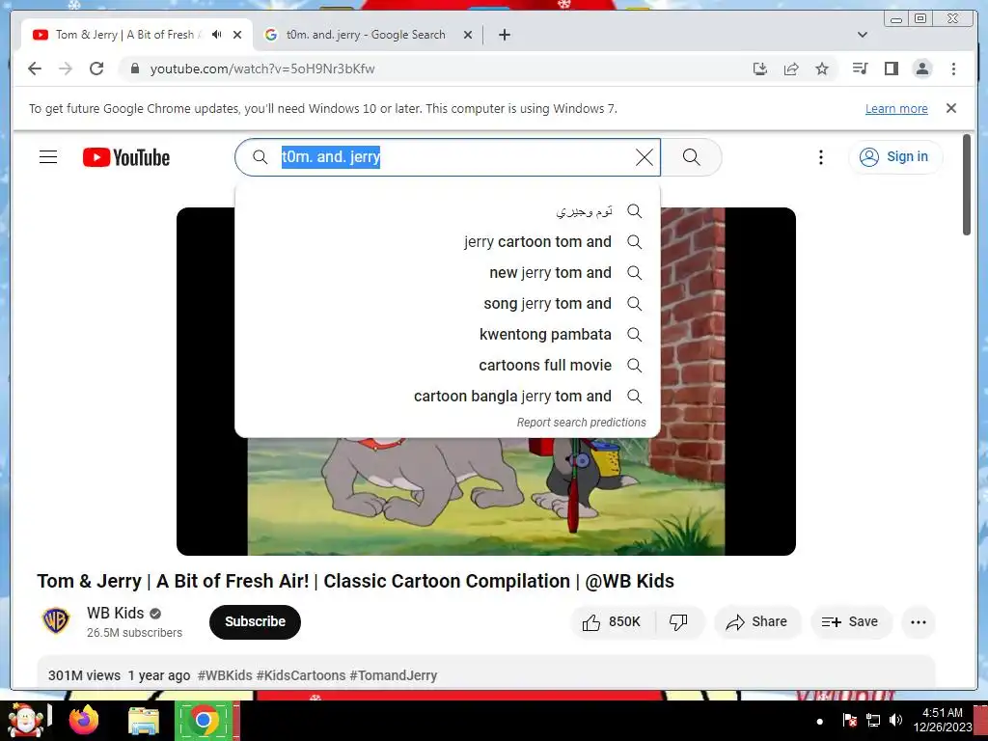Choose suggestion 'cartoon bangla jerry tom and'

[x=448, y=397]
